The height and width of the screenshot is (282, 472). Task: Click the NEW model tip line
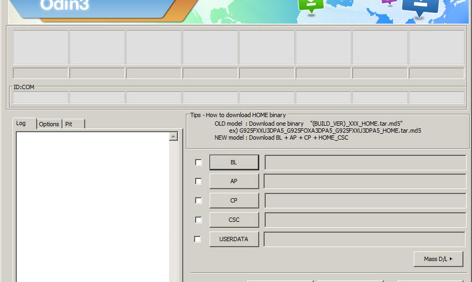pos(281,138)
